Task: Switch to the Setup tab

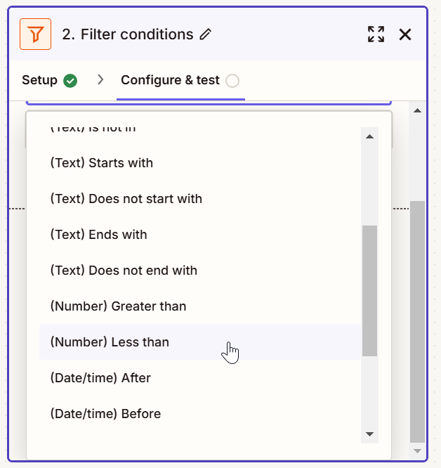Action: coord(39,80)
